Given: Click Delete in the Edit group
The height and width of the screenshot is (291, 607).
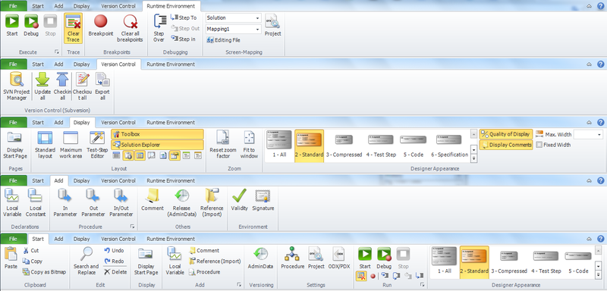Looking at the screenshot, I should (115, 272).
